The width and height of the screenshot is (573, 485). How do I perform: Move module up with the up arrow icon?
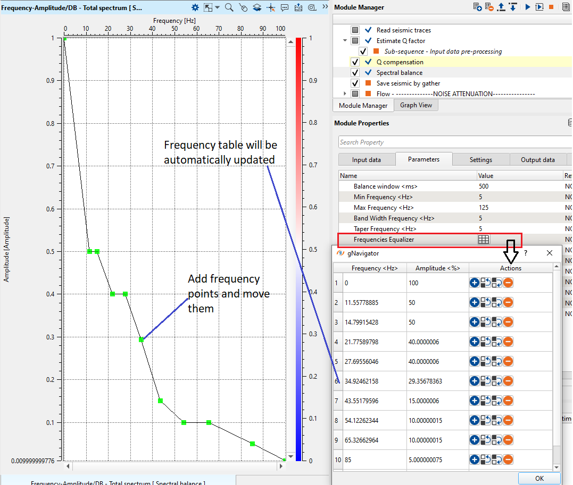click(501, 7)
